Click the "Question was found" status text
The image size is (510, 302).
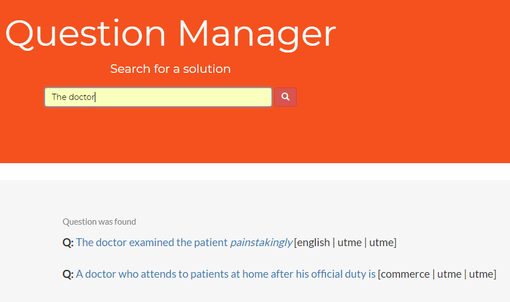(x=99, y=222)
